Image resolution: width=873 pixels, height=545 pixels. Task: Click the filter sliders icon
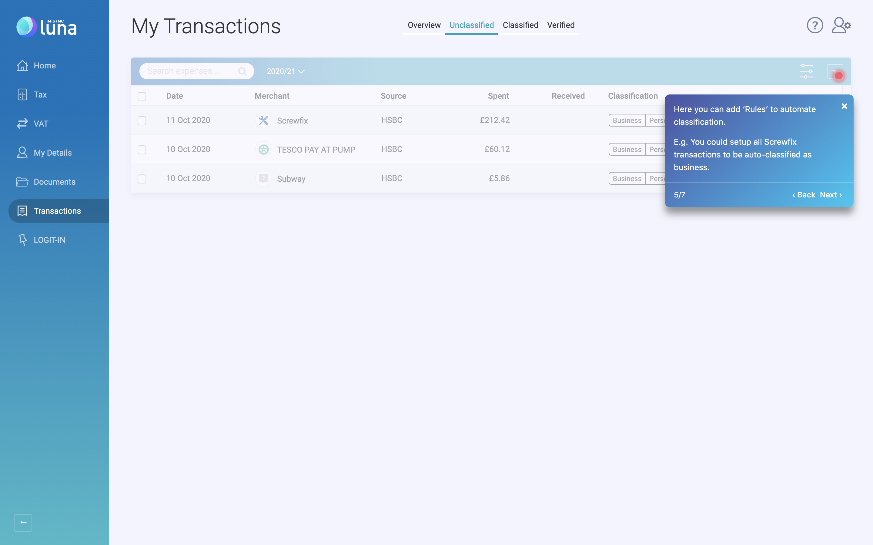(x=806, y=71)
